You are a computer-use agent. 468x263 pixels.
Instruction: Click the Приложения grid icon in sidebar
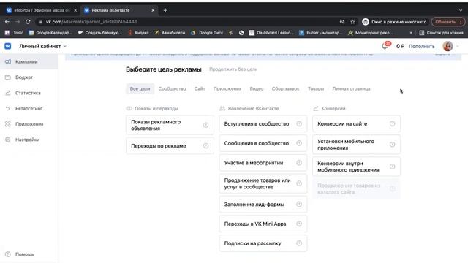coord(8,123)
